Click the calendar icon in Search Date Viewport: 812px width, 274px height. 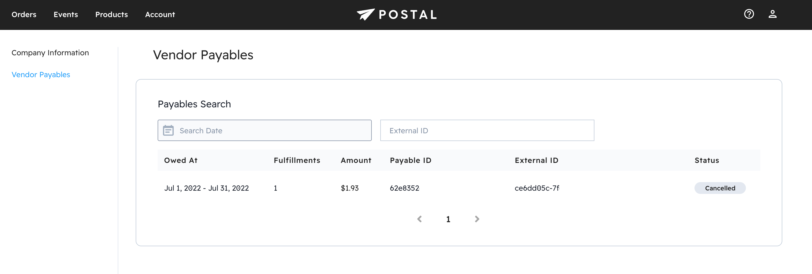[168, 130]
